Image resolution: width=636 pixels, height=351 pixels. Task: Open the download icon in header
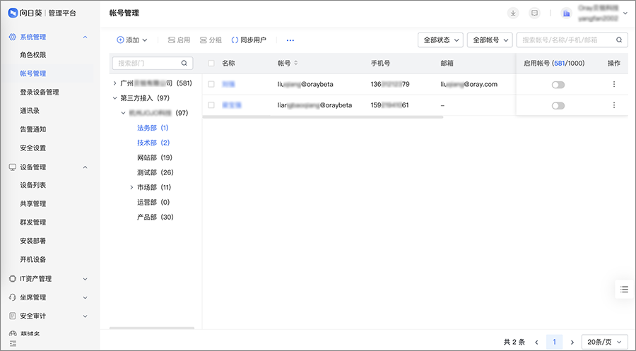coord(513,13)
